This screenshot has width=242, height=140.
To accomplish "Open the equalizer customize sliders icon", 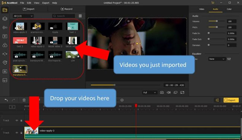I will 229,59.
